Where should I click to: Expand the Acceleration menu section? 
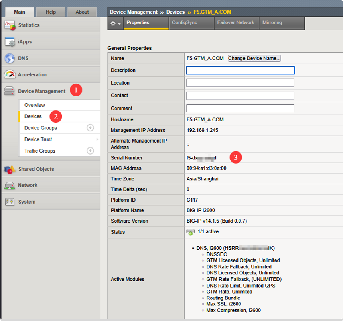coord(51,75)
